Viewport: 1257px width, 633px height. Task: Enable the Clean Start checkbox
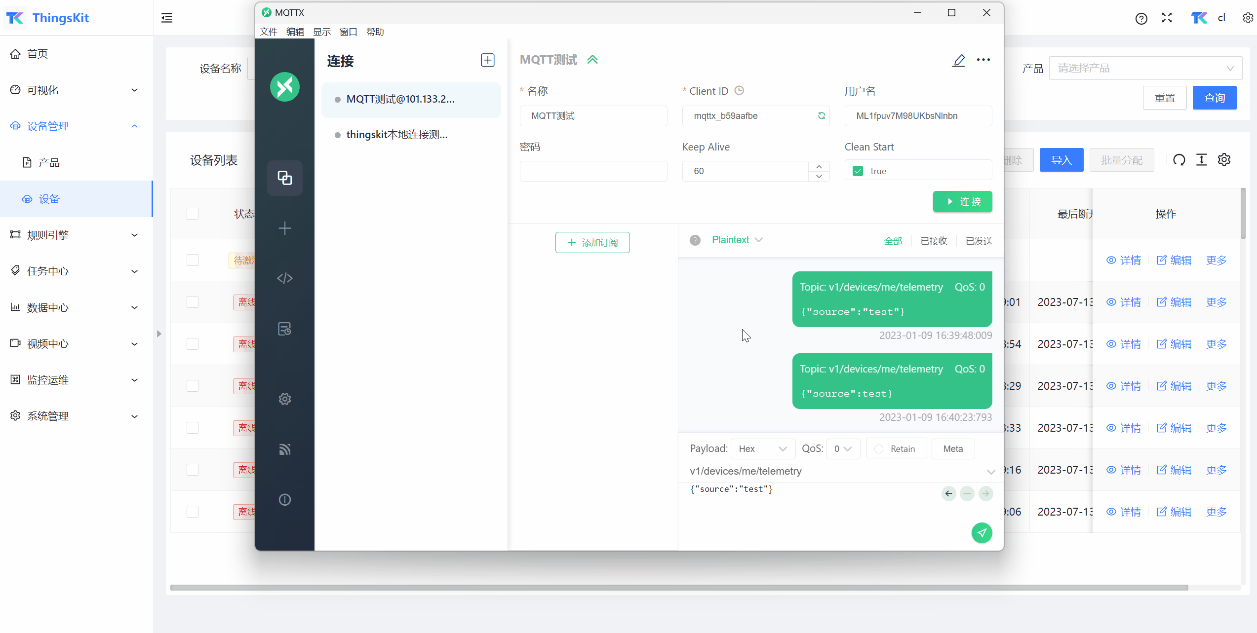click(858, 170)
